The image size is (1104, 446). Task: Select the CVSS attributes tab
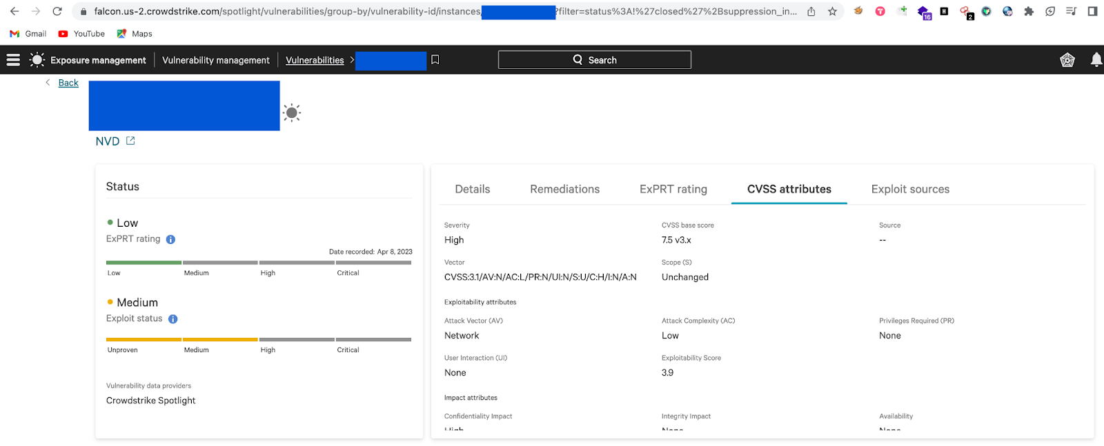pos(789,189)
